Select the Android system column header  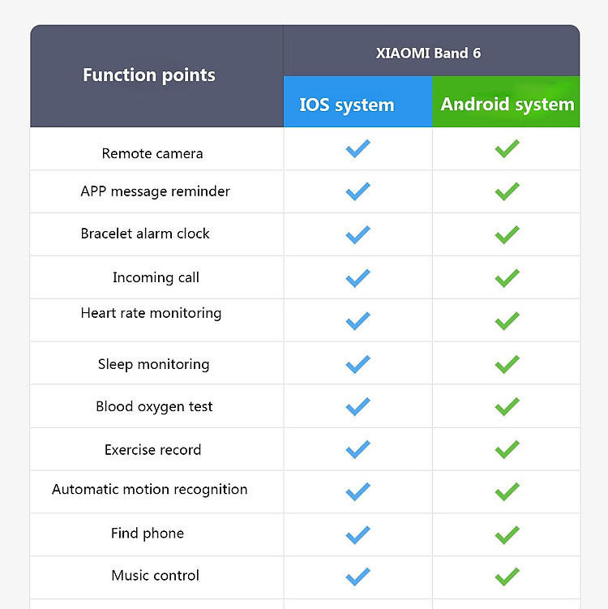pyautogui.click(x=507, y=101)
